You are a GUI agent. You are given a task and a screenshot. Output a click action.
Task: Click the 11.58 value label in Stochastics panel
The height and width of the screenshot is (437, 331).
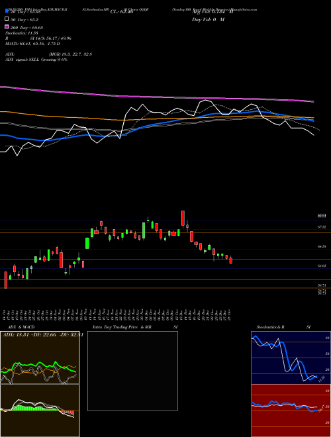pyautogui.click(x=322, y=379)
